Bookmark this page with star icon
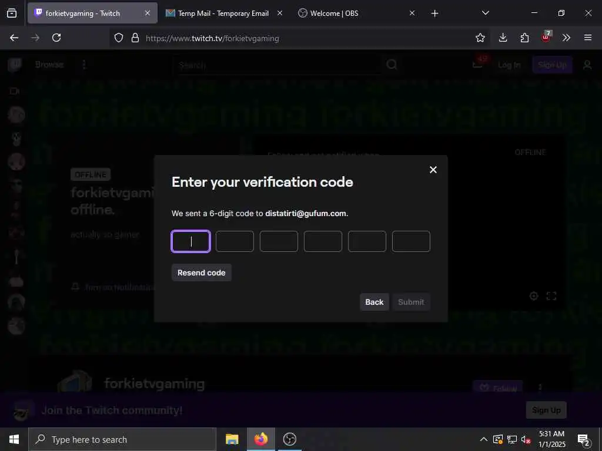This screenshot has width=602, height=451. [x=480, y=38]
